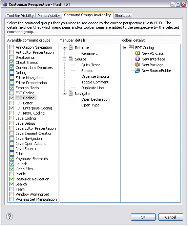Screen dimensions: 188x226
Task: Select Duplicate Line entry
Action: [x=92, y=88]
